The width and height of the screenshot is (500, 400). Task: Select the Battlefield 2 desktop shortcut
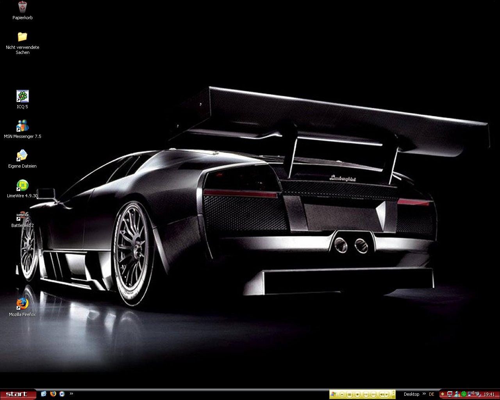[22, 216]
